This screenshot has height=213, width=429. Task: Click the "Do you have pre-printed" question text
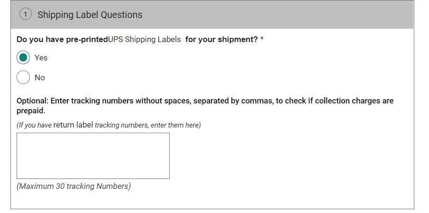pos(62,40)
